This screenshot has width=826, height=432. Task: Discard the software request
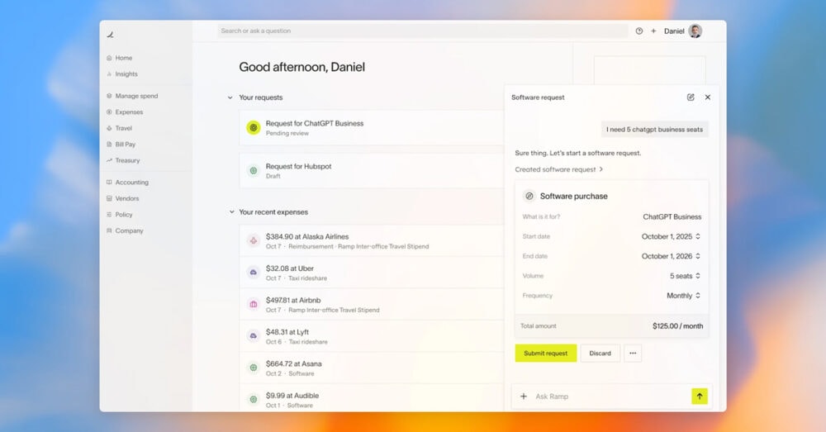point(601,354)
